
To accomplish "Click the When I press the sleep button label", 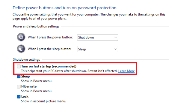I will point(49,49).
